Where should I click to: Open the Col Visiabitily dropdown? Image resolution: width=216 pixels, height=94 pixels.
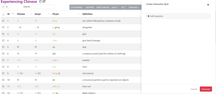(x=77, y=7)
